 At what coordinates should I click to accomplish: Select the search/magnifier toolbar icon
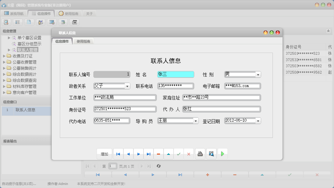coord(6,22)
